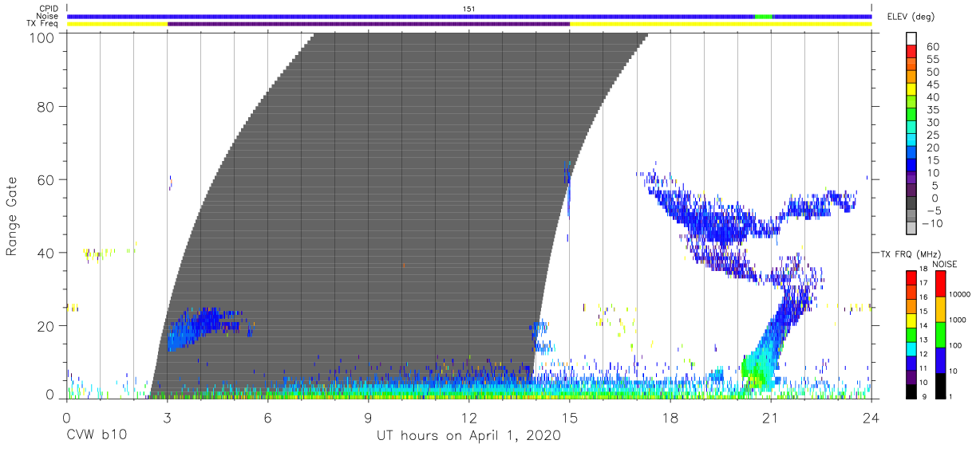This screenshot has width=980, height=452.
Task: Click the Range Gate axis title
Action: [12, 215]
